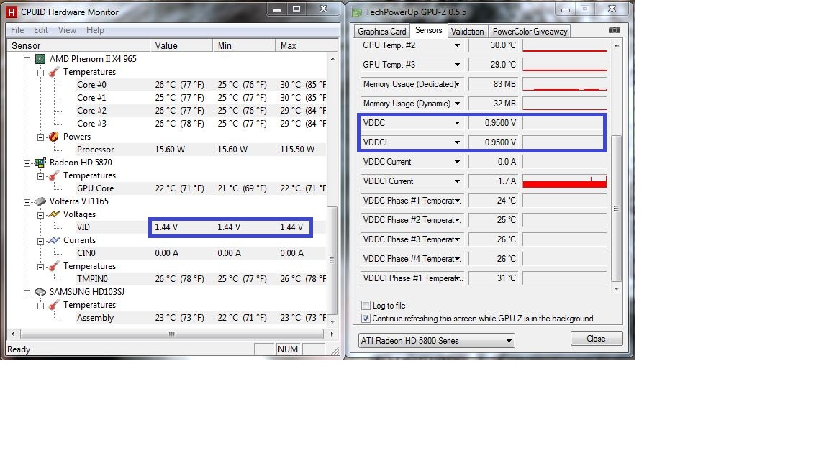
Task: Click the thermometer icon under Radeon HD 5870
Action: tap(53, 175)
